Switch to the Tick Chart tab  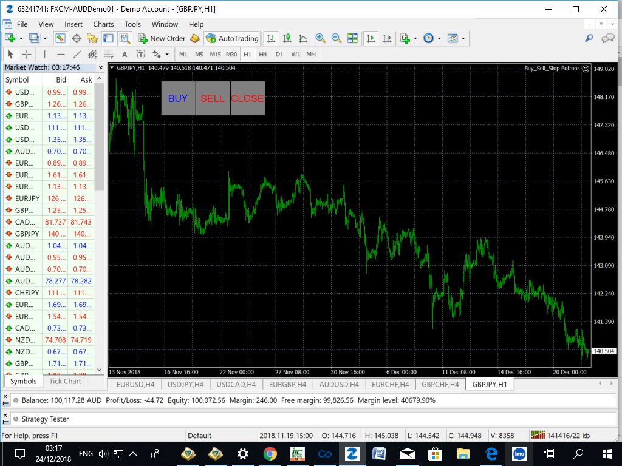(65, 381)
